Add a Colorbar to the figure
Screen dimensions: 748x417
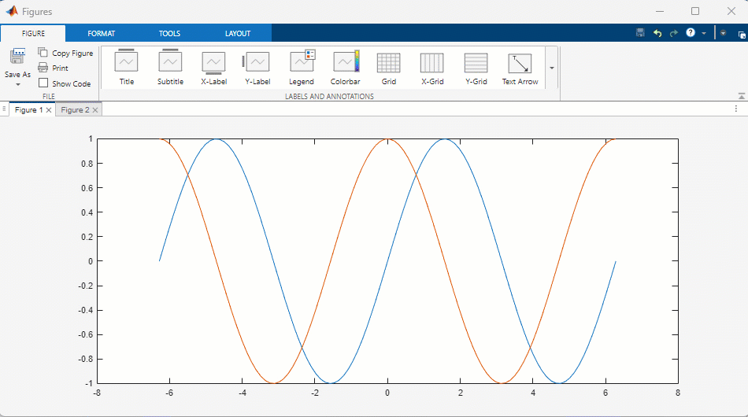point(345,67)
